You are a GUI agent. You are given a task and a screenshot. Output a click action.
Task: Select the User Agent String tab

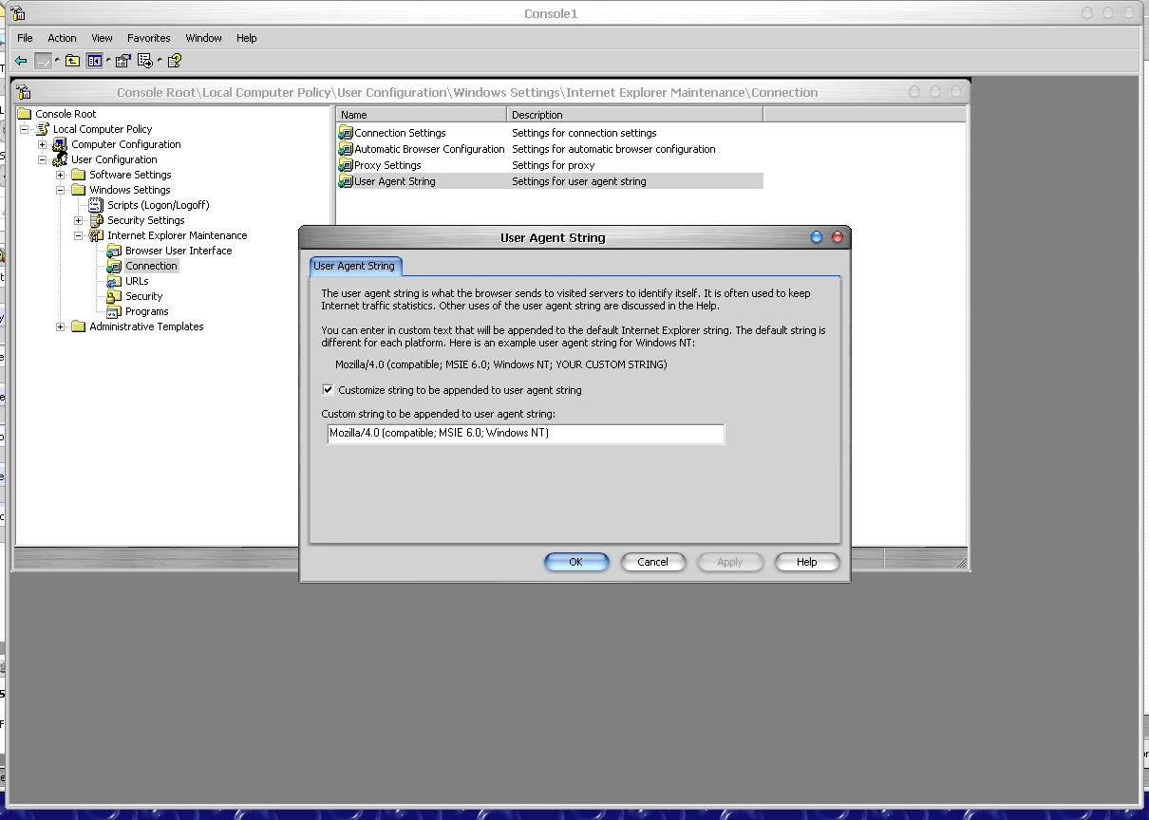(x=354, y=266)
